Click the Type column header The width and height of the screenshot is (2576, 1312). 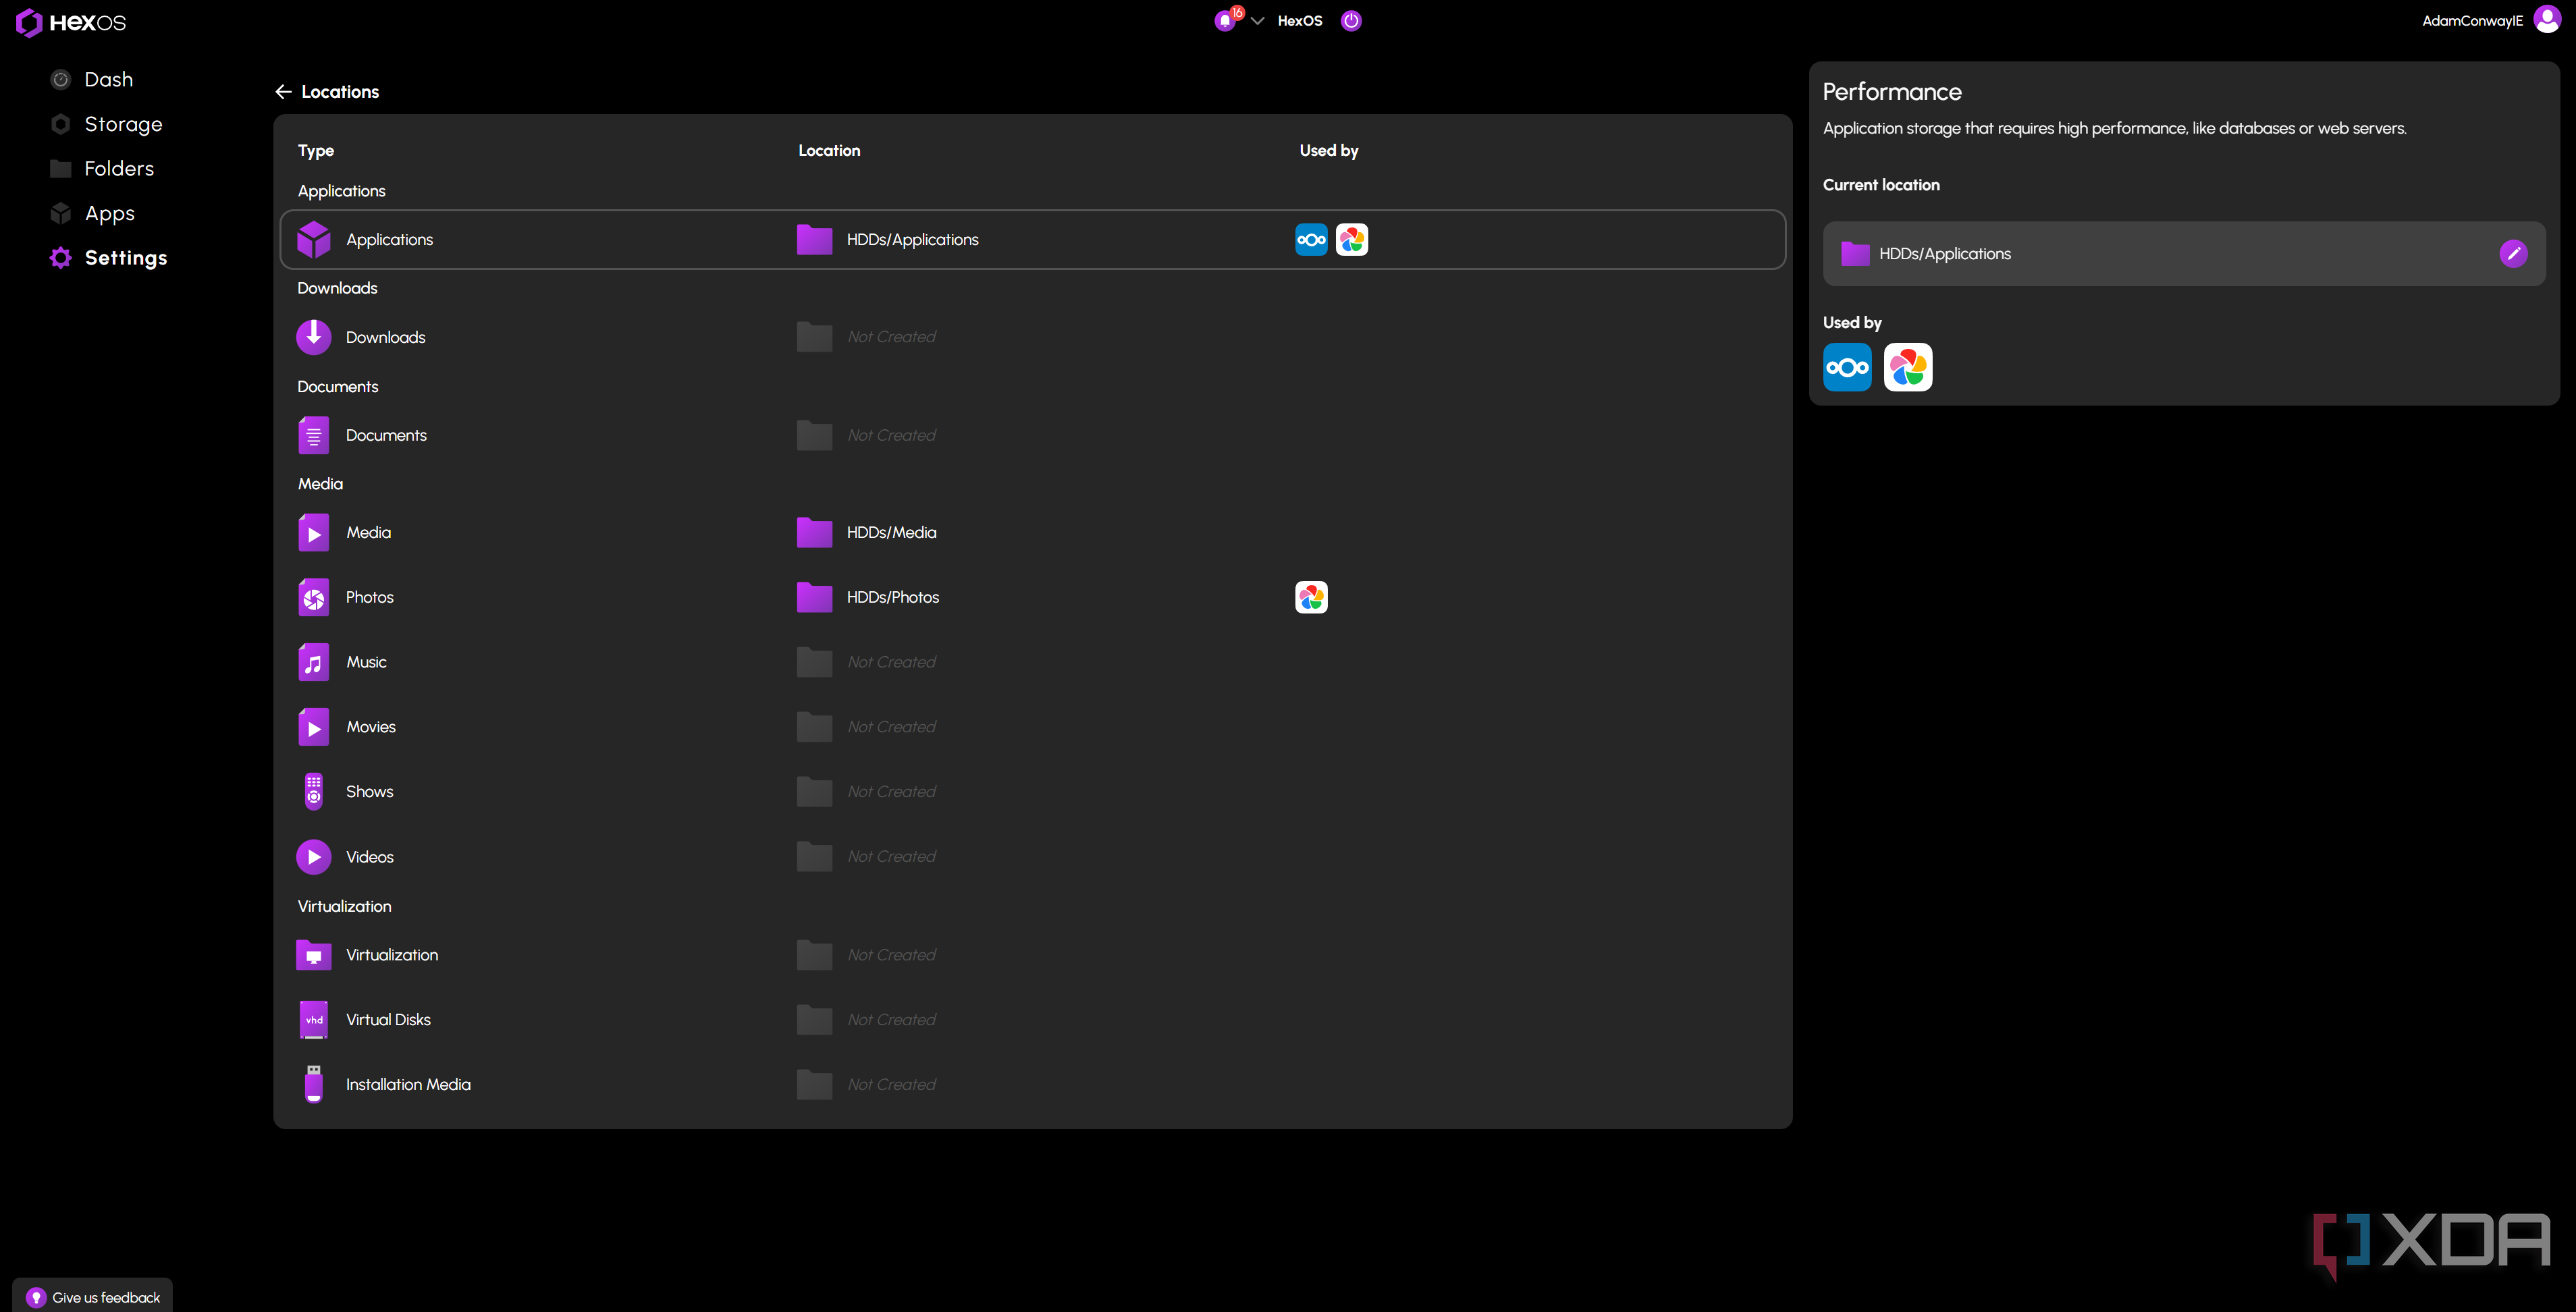[316, 151]
